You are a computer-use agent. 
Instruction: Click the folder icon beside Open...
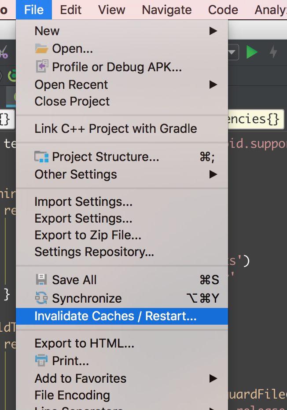pyautogui.click(x=40, y=48)
